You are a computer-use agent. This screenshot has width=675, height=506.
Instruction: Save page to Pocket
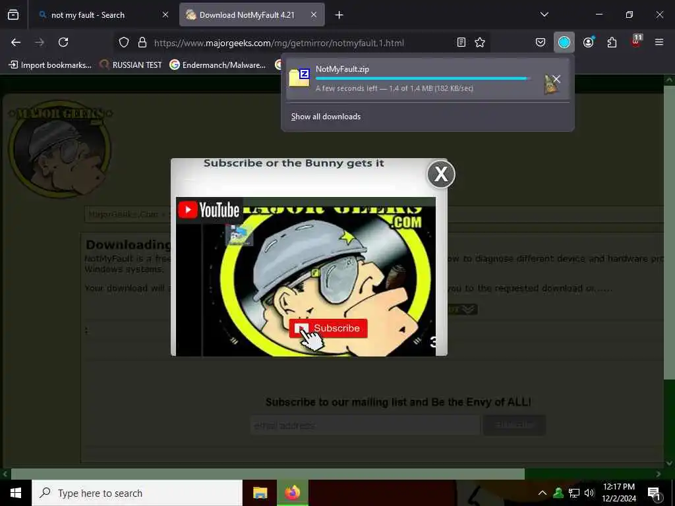pyautogui.click(x=541, y=42)
